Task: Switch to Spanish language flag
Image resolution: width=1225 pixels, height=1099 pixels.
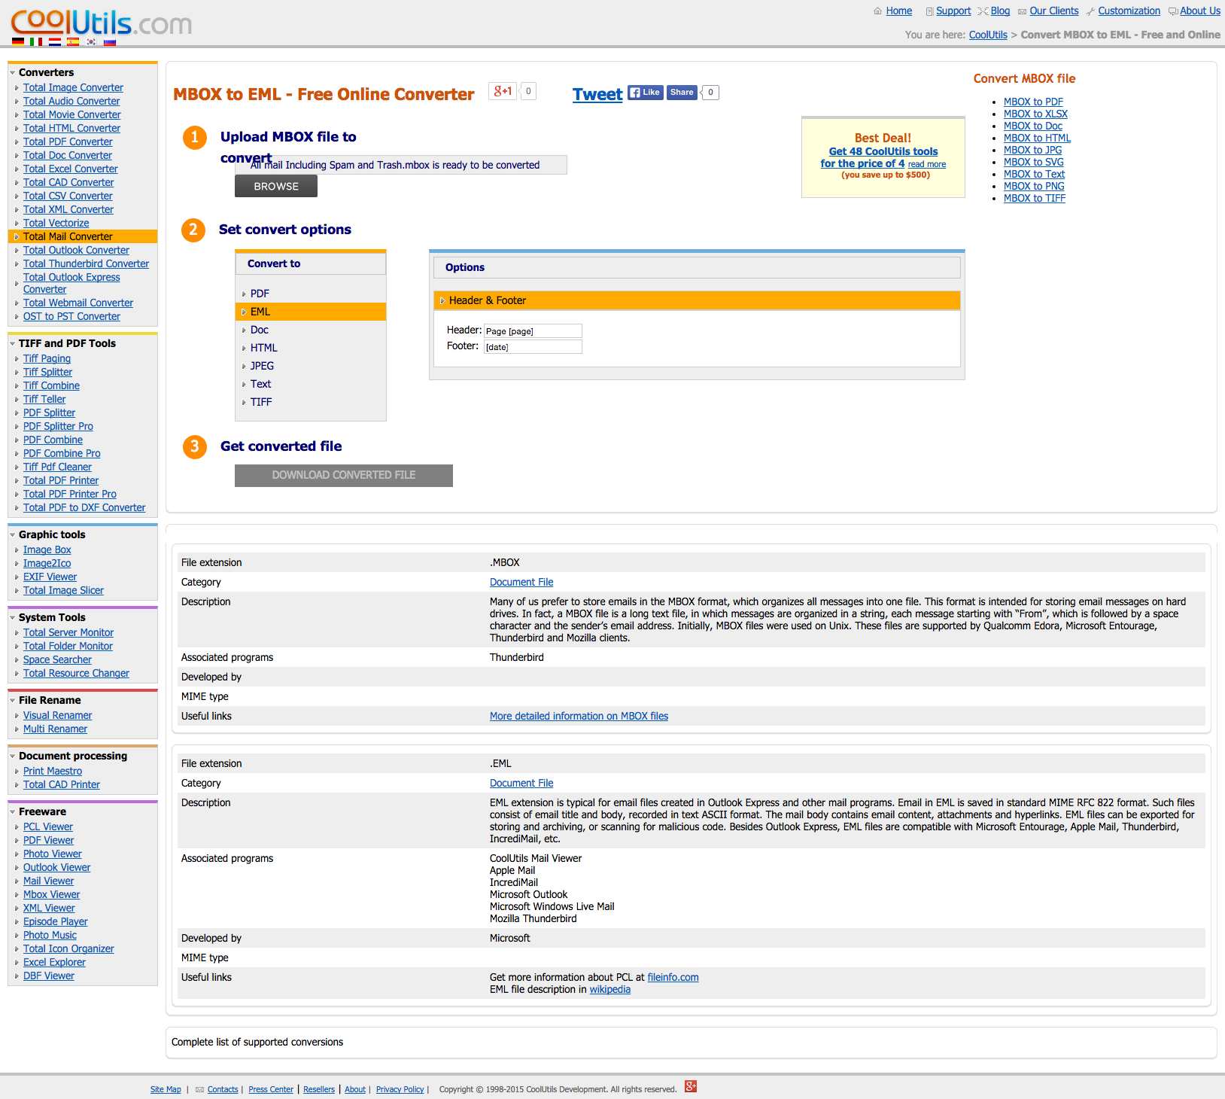Action: coord(73,42)
